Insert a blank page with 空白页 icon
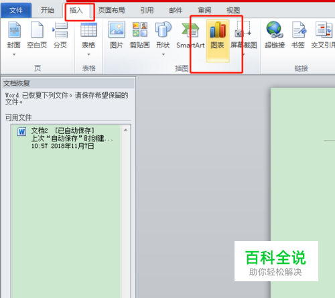The image size is (335, 298). 37,30
